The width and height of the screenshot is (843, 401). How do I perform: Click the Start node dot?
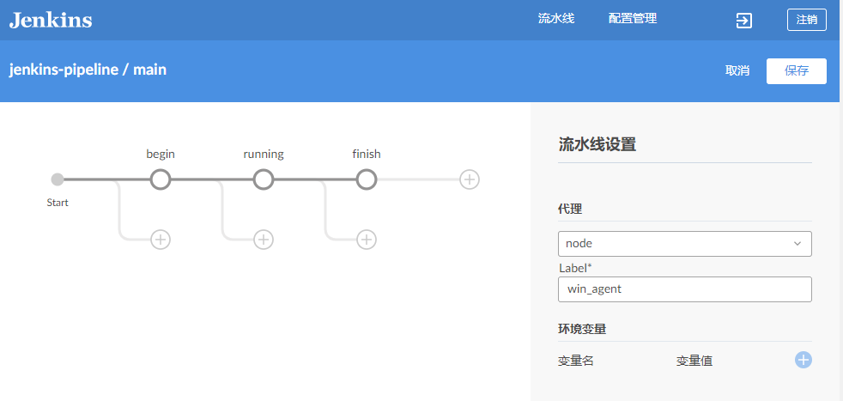[x=57, y=179]
